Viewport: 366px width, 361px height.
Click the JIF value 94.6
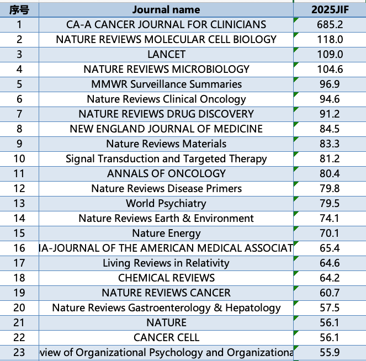coord(330,99)
